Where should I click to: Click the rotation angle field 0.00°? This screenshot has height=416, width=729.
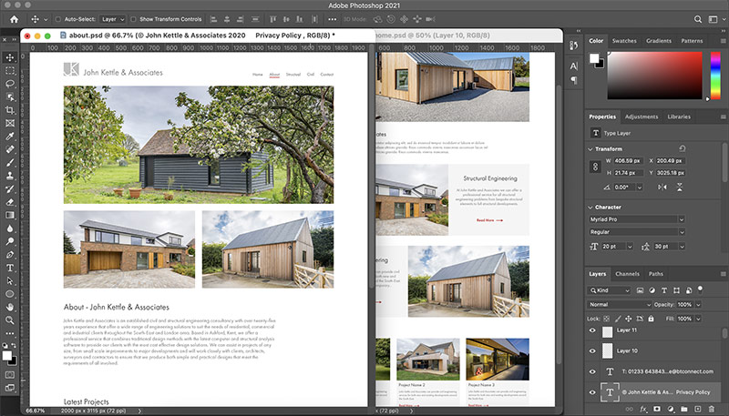624,188
